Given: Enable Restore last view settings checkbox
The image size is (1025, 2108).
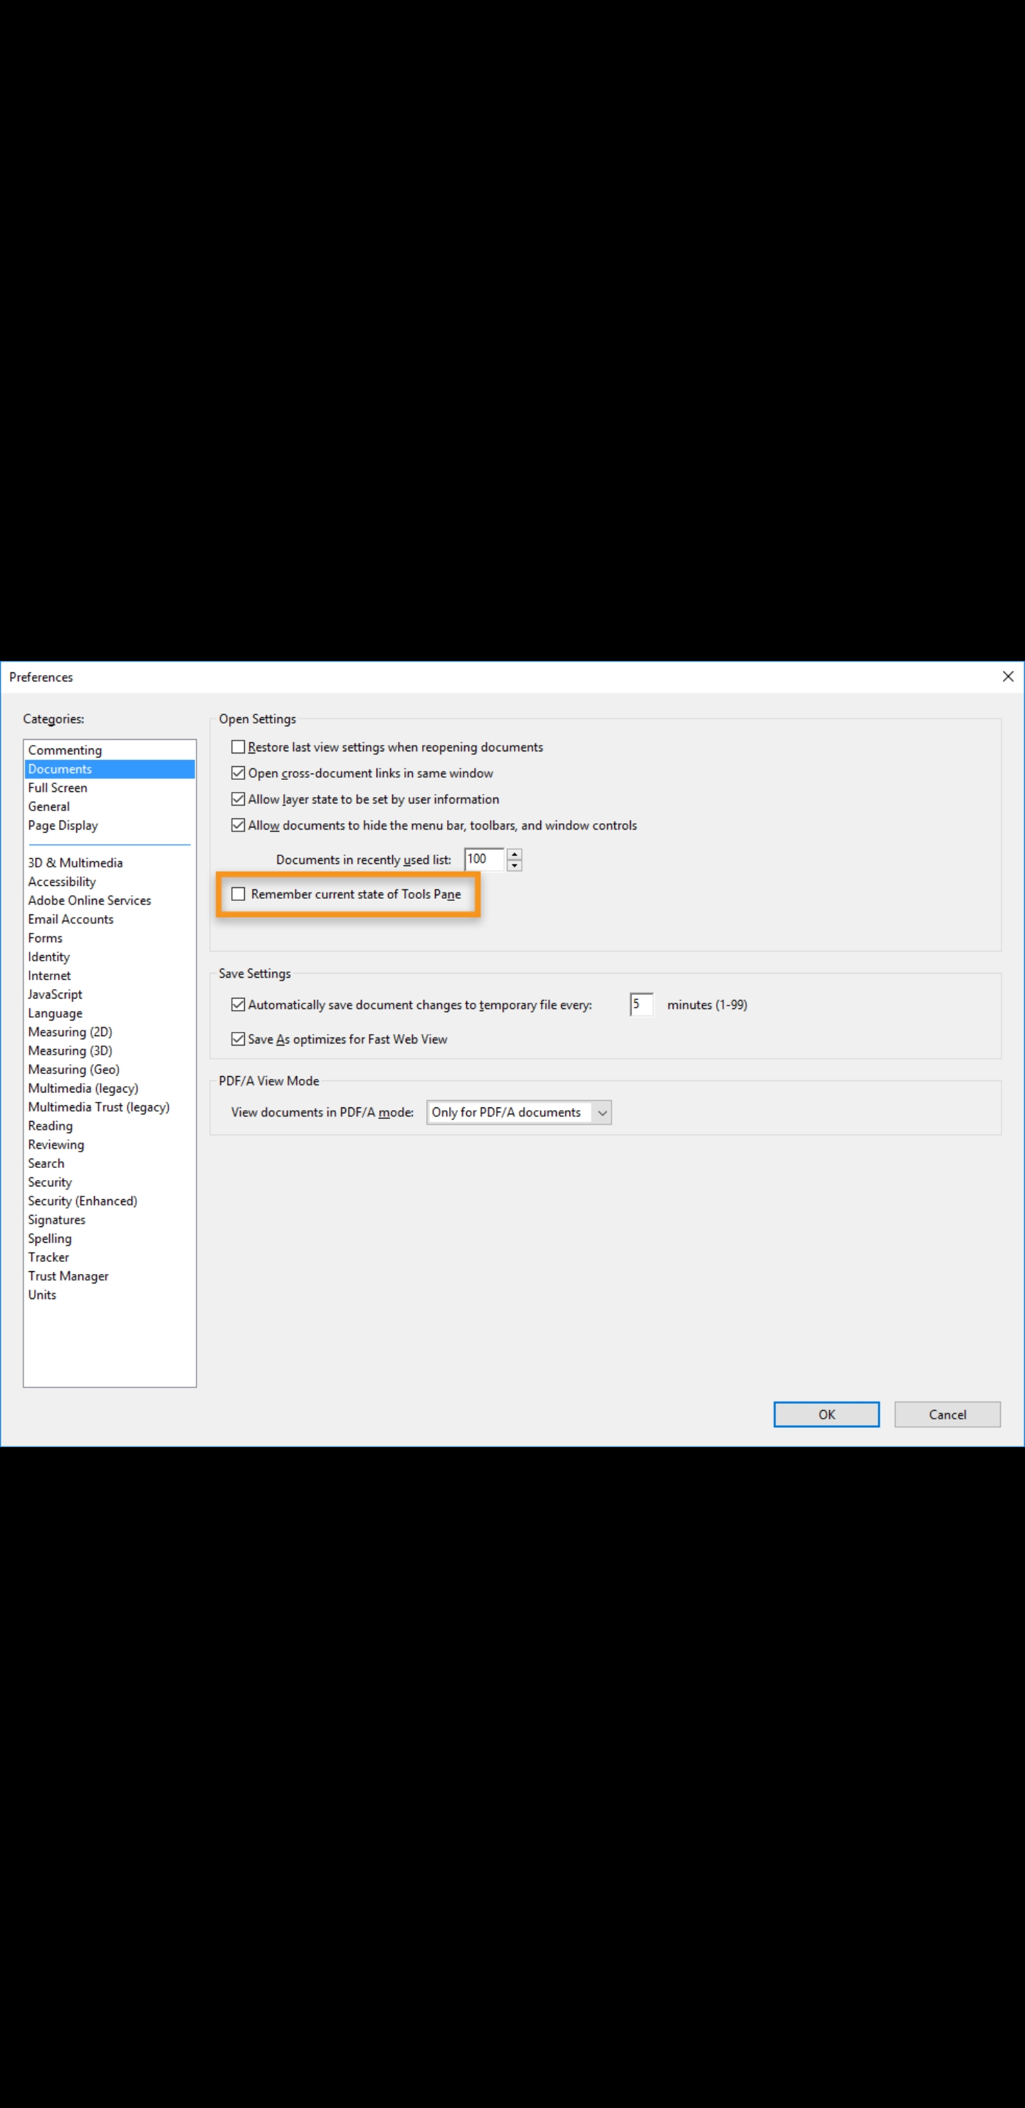Looking at the screenshot, I should coord(238,746).
